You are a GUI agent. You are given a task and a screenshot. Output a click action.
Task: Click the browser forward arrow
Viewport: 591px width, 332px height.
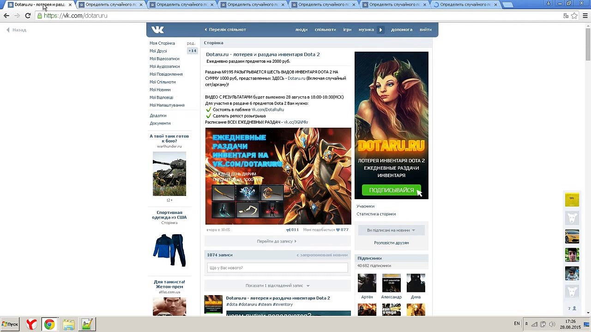click(x=17, y=16)
